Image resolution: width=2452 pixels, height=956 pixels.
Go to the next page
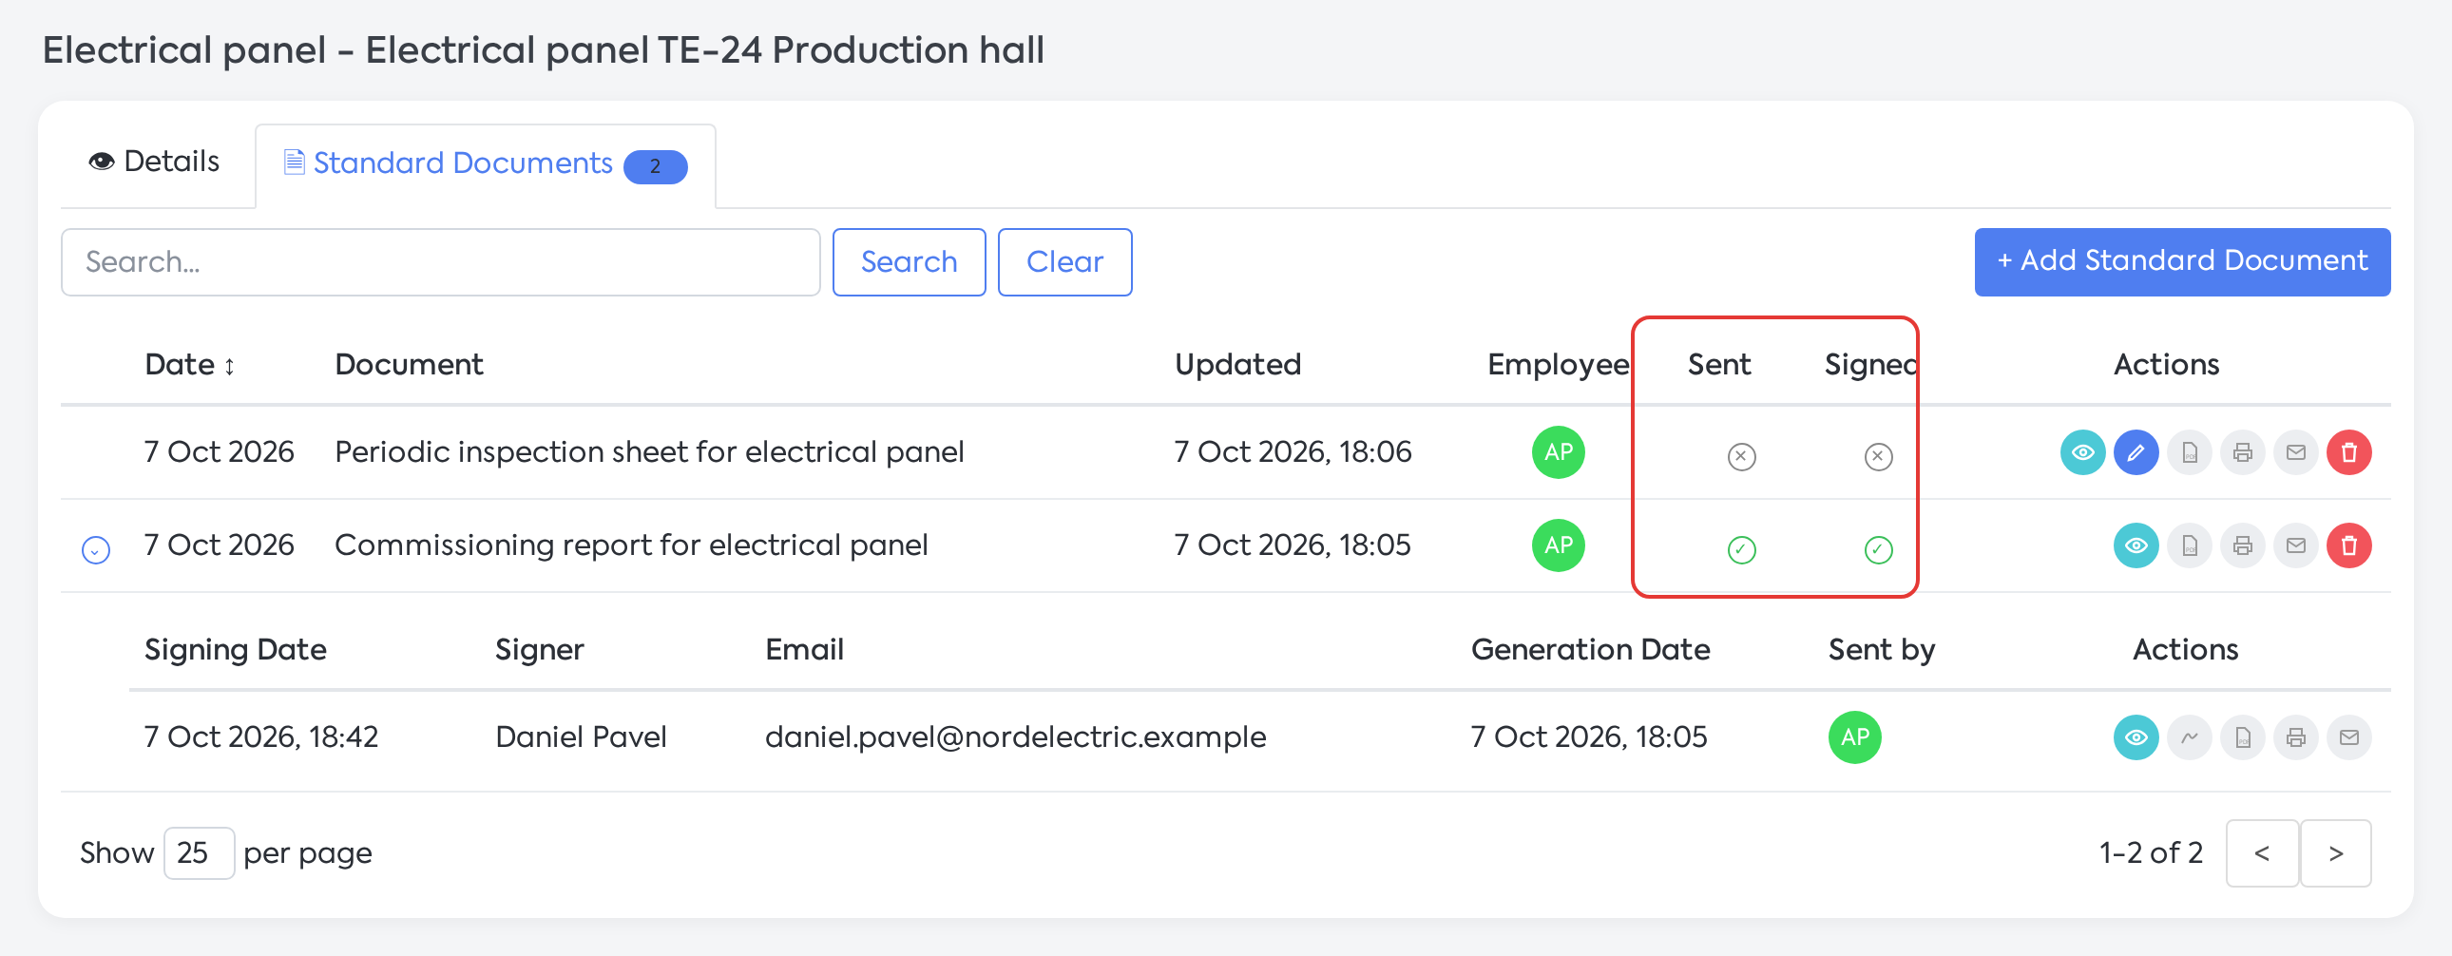click(2336, 853)
